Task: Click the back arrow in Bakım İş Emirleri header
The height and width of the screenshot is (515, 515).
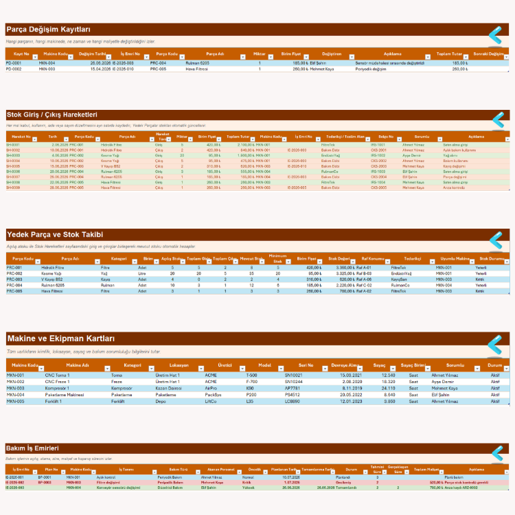Action: click(x=498, y=453)
